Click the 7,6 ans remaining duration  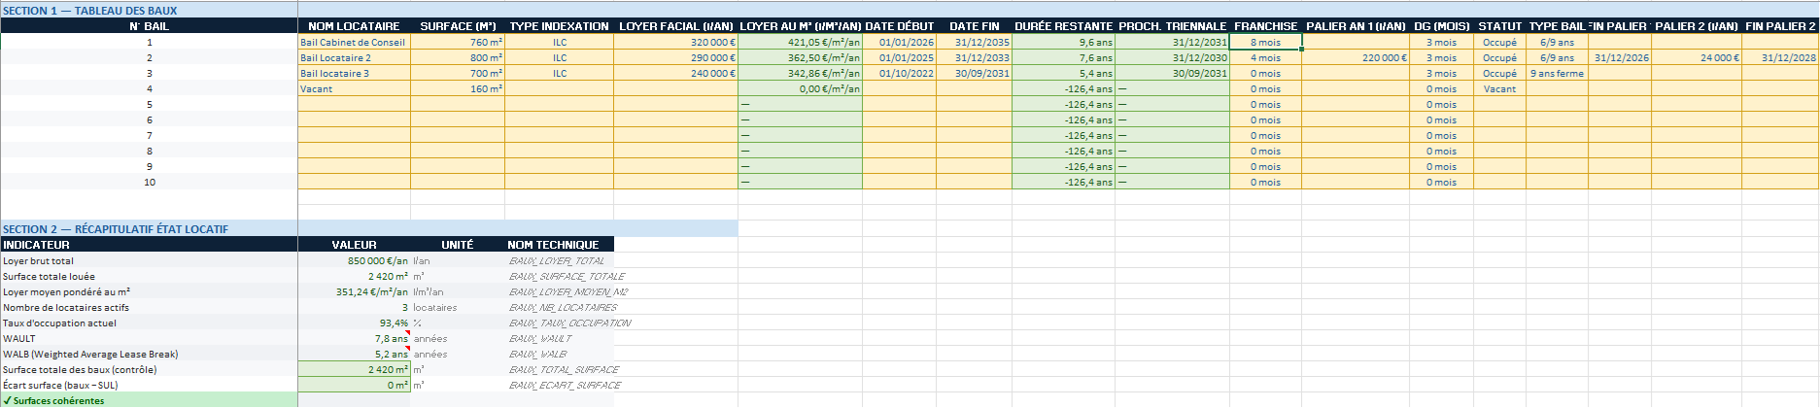pos(1063,57)
